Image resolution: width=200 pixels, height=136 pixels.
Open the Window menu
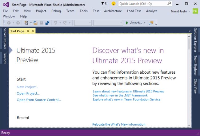tap(9, 16)
